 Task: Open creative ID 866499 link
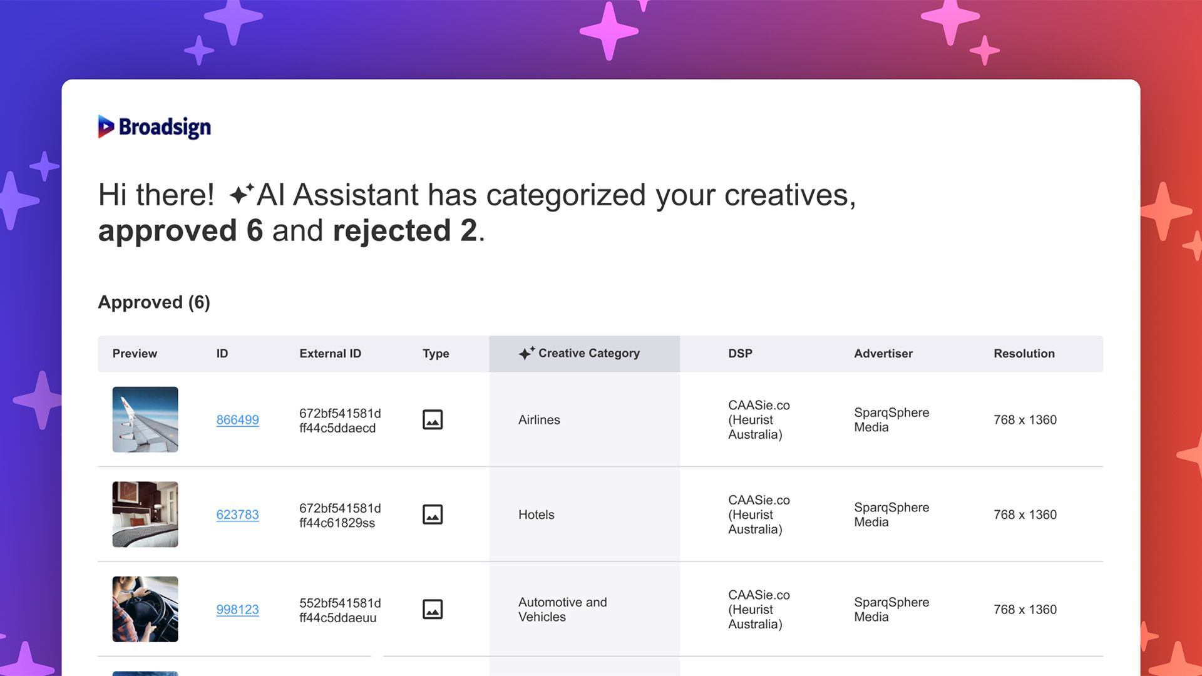click(237, 420)
